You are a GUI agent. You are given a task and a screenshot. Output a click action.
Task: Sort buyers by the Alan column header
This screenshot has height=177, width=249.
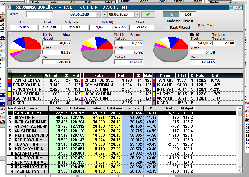28,76
